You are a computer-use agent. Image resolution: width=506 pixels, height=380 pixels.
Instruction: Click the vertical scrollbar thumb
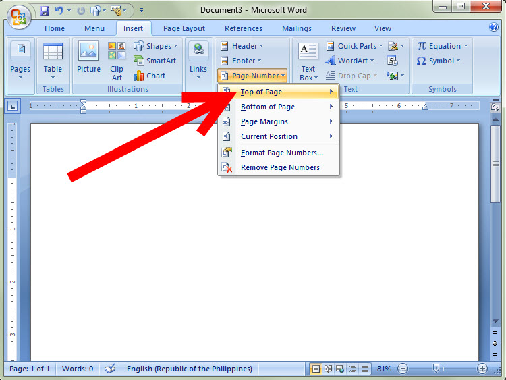pos(495,164)
